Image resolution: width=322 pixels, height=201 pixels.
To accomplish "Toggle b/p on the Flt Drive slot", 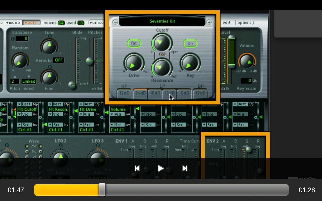I will click(x=97, y=104).
